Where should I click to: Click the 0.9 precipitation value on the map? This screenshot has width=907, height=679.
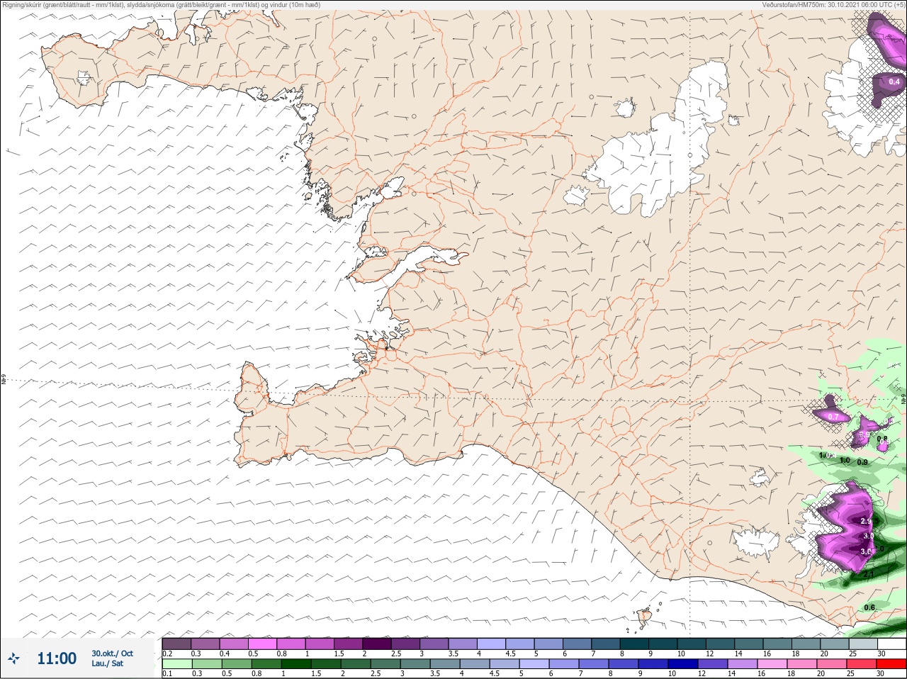pyautogui.click(x=862, y=462)
